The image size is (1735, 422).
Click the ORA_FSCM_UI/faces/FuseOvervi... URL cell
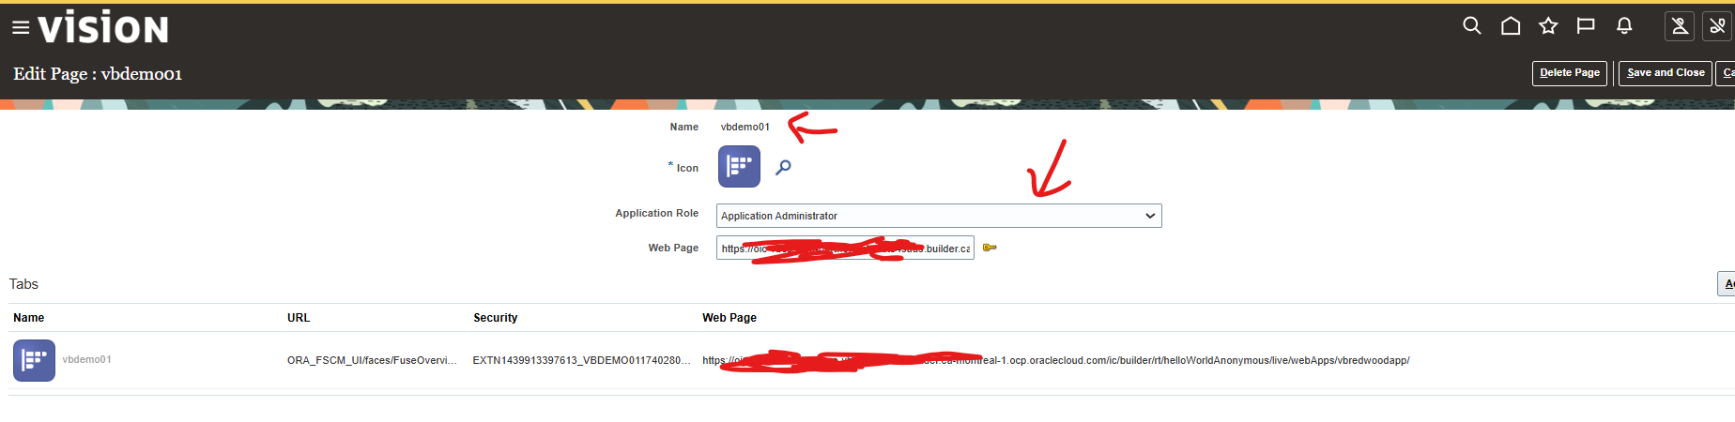372,360
